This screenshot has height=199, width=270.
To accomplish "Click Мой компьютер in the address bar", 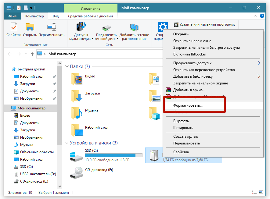I will (62, 54).
